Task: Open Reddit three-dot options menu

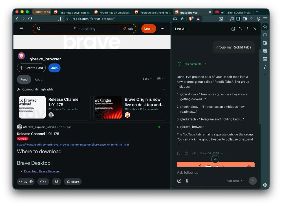Action: [x=162, y=29]
